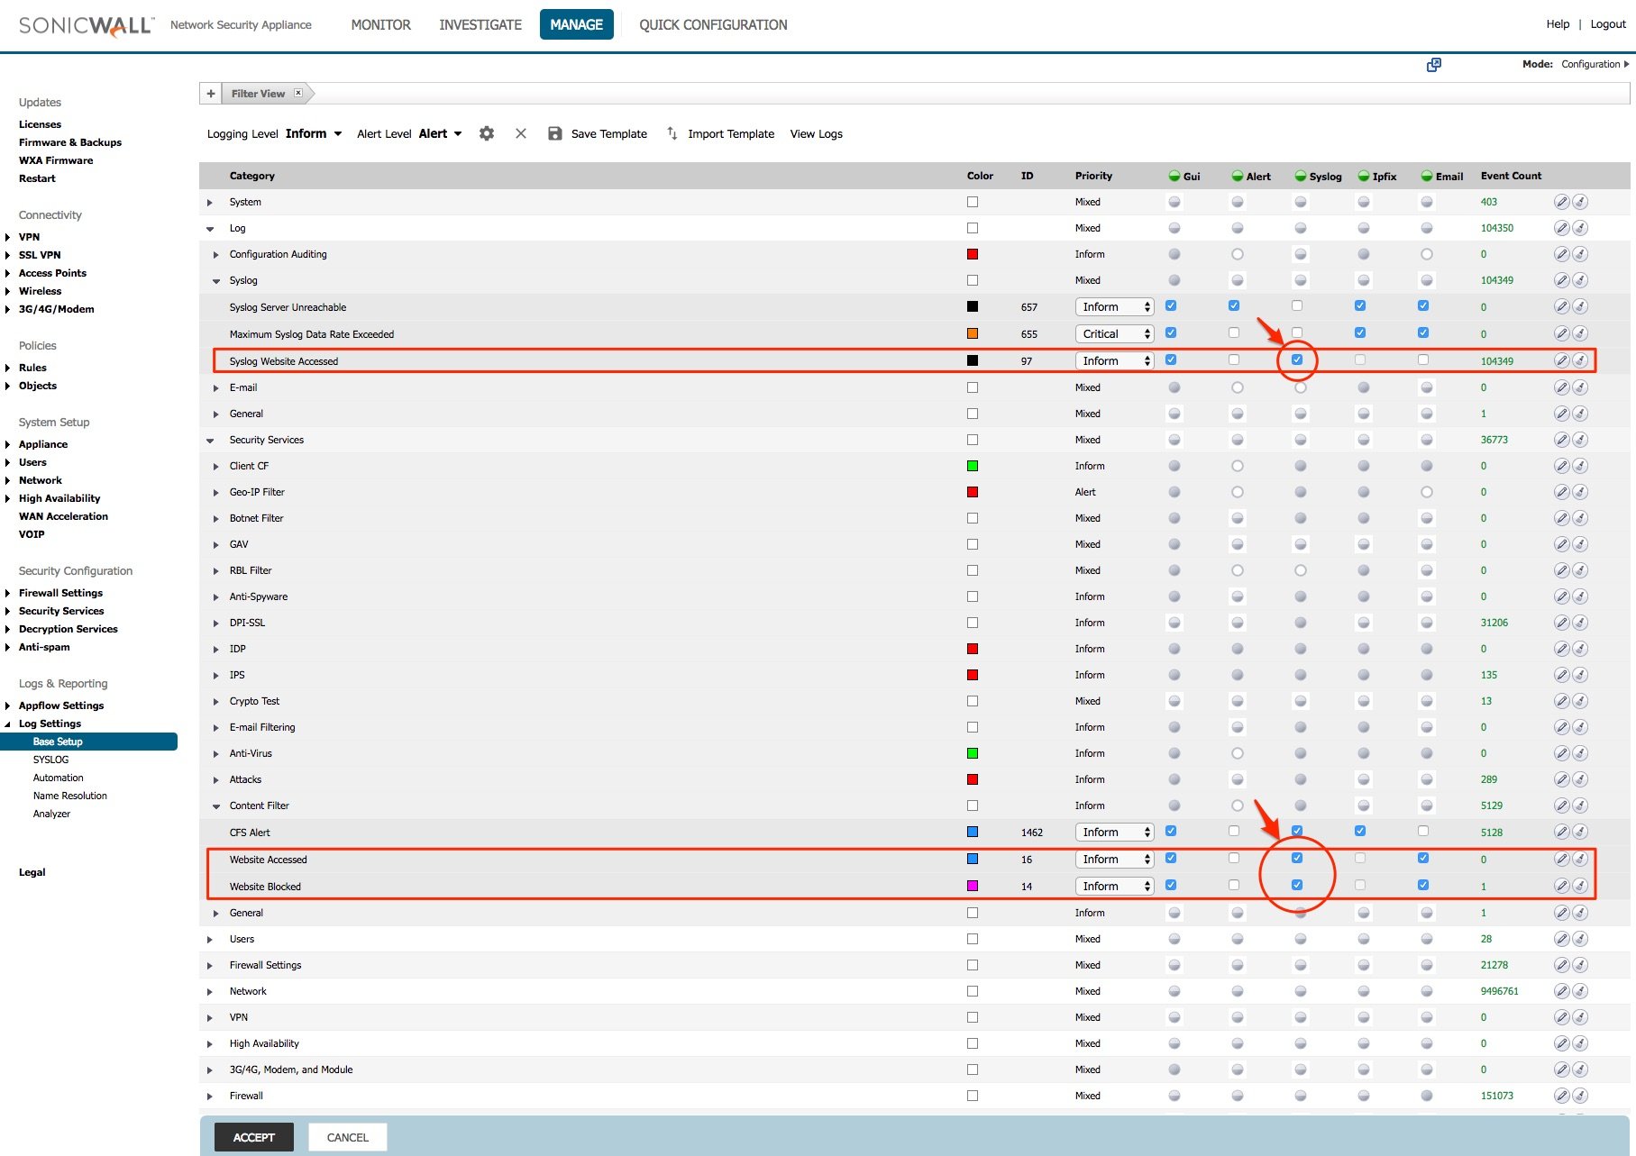Uncheck the Gui checkbox for Syslog Server Unreachable
The height and width of the screenshot is (1156, 1636).
pos(1171,305)
